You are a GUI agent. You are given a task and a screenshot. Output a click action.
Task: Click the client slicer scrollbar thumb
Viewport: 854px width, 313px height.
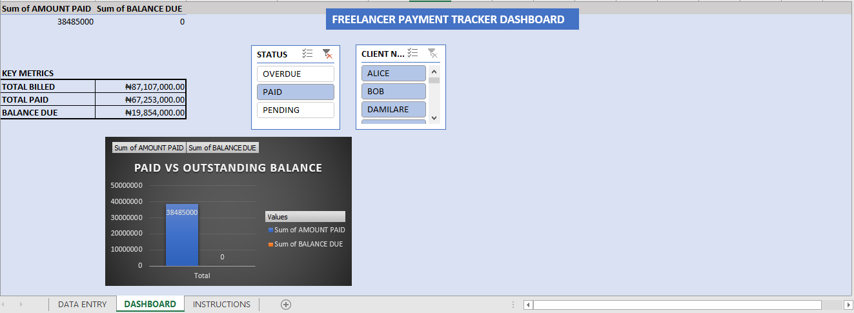434,81
